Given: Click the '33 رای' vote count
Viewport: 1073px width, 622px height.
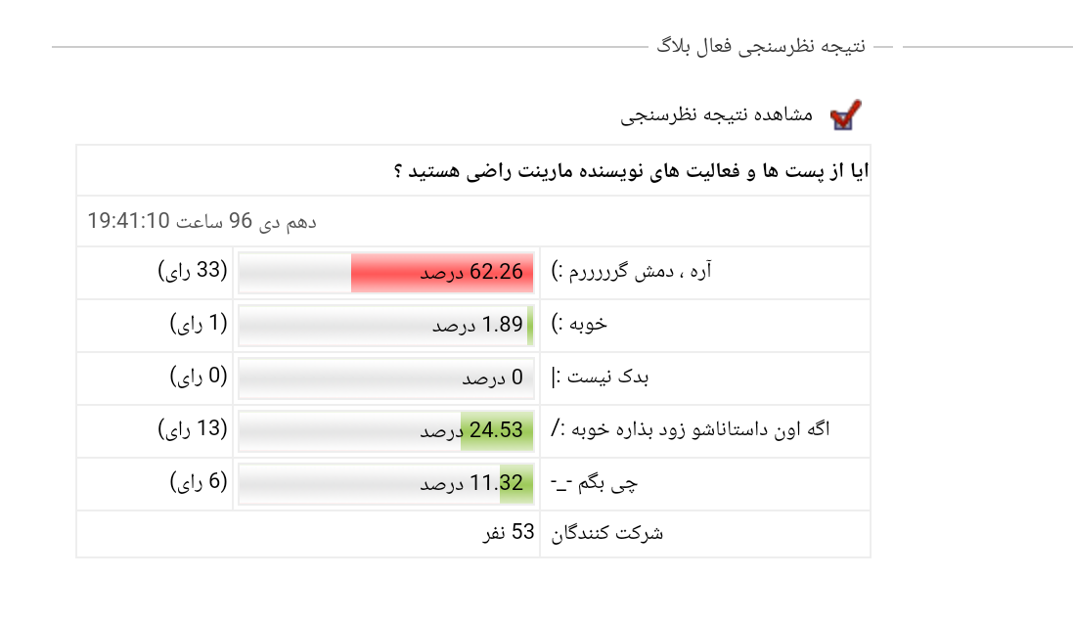Looking at the screenshot, I should point(193,270).
